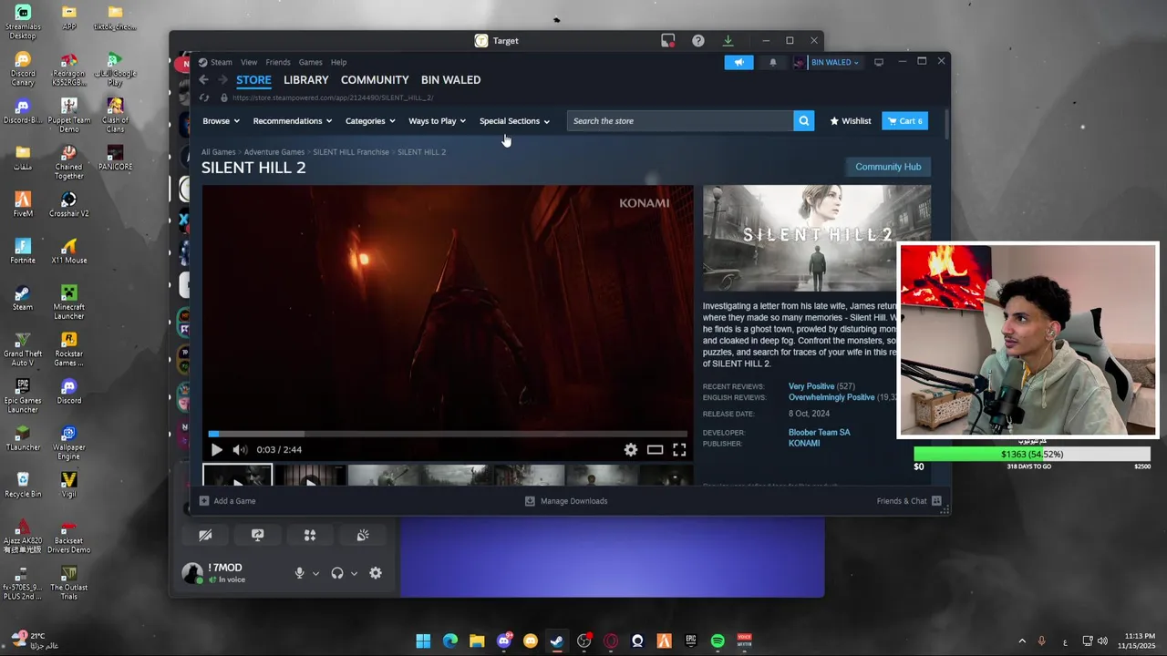Open Wallpaper Engine desktop shortcut

coord(68,443)
